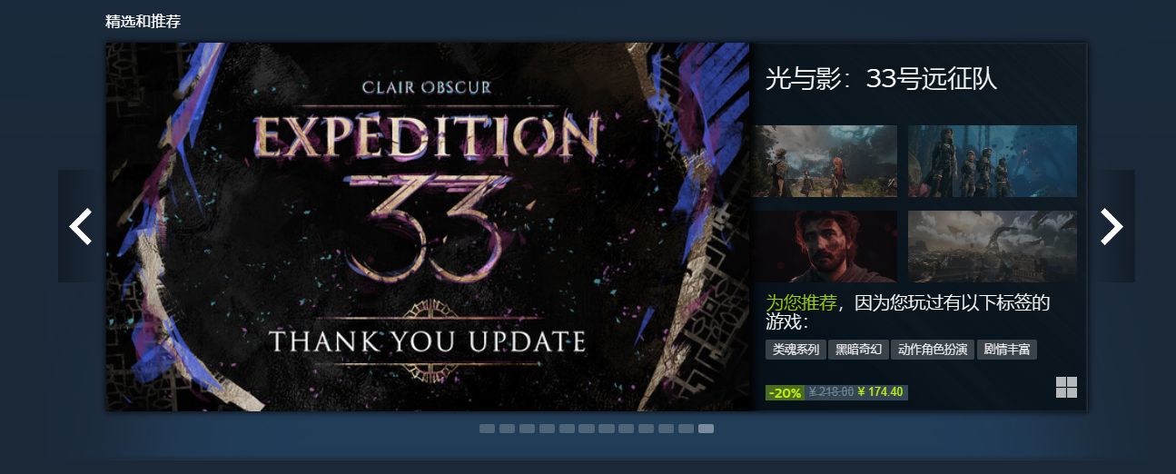Advance carousel with the right arrow
The width and height of the screenshot is (1176, 474).
pyautogui.click(x=1112, y=226)
